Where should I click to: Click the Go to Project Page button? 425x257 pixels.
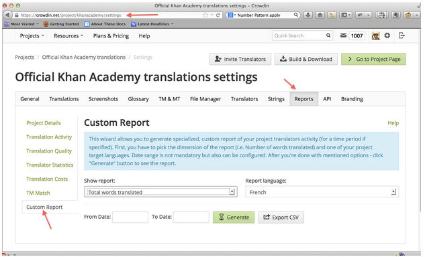click(373, 59)
